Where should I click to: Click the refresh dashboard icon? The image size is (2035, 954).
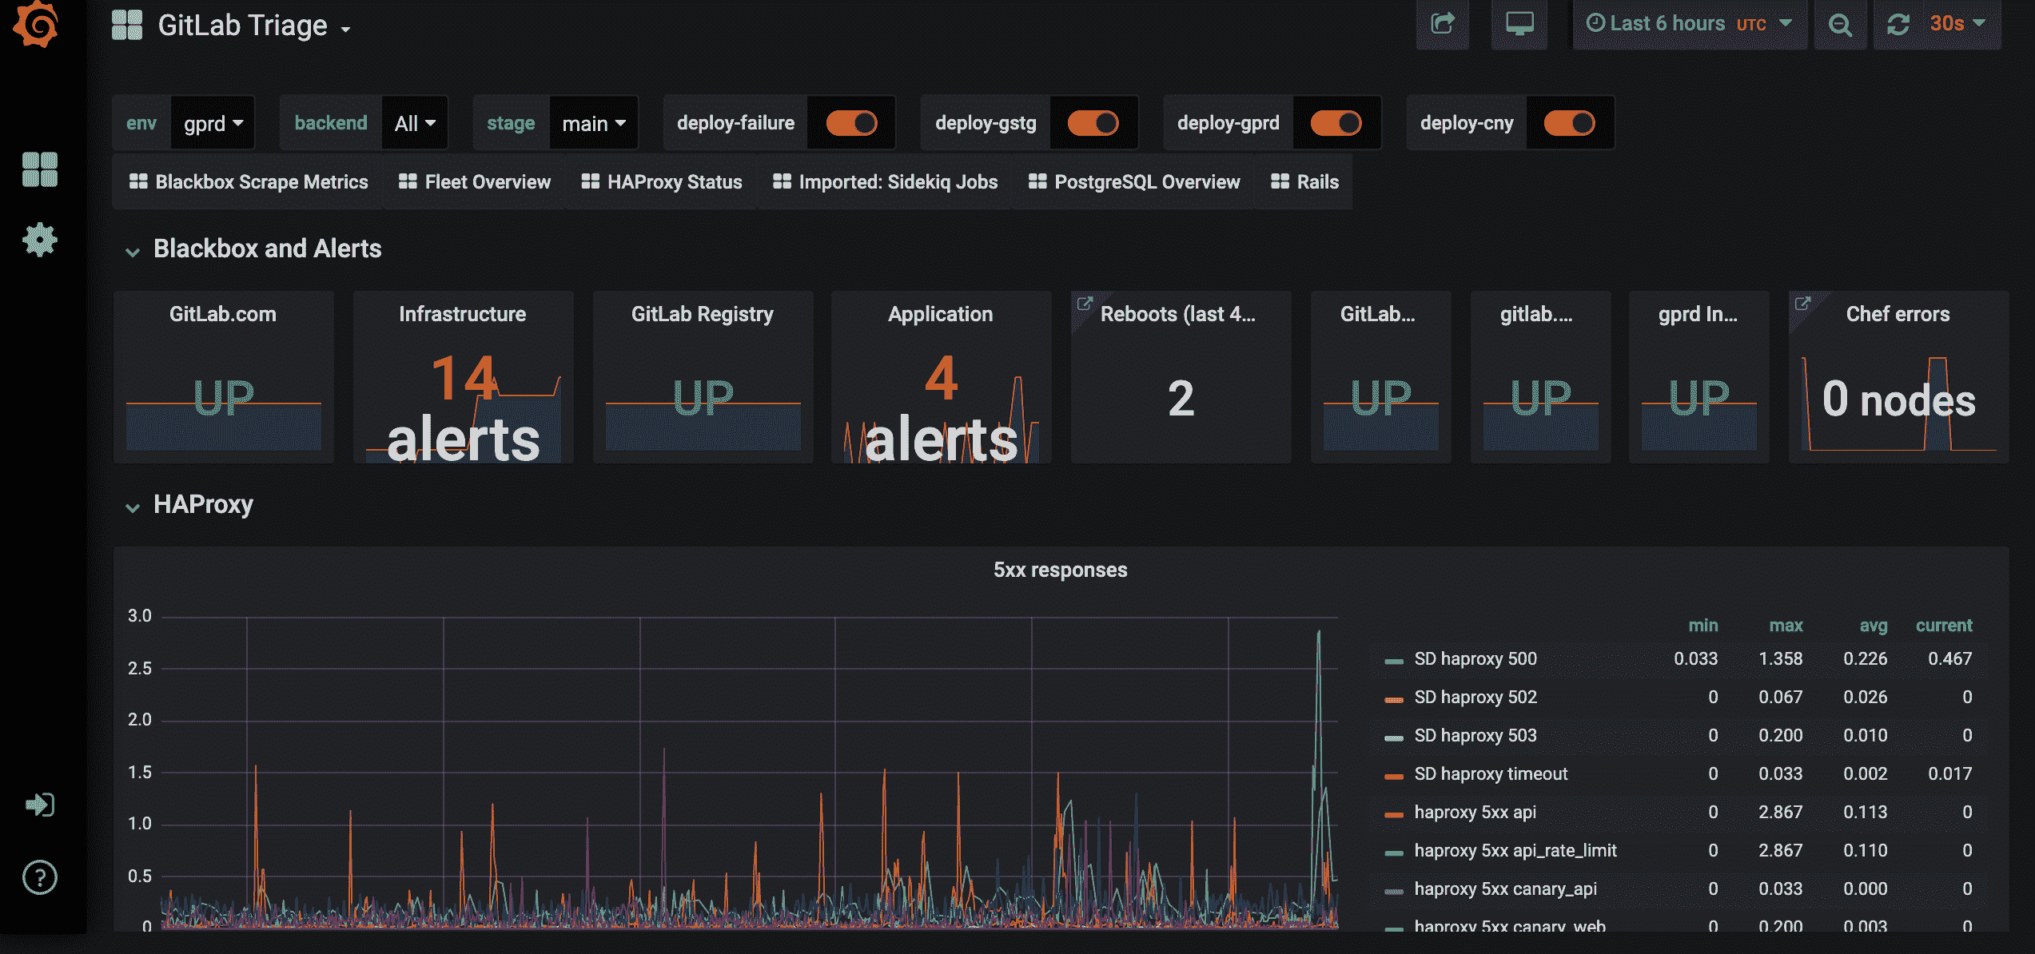(1898, 24)
